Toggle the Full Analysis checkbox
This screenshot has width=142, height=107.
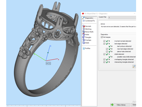point(102,37)
